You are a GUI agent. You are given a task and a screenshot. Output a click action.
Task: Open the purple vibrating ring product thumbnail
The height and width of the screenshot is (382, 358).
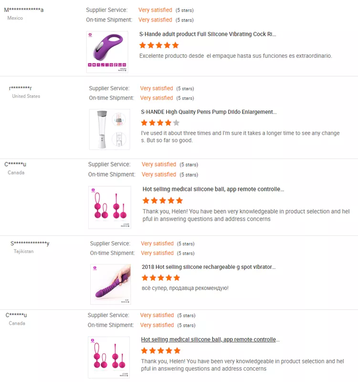[107, 52]
